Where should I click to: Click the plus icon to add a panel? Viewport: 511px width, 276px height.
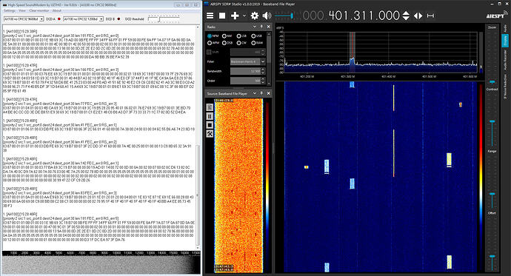[x=235, y=16]
